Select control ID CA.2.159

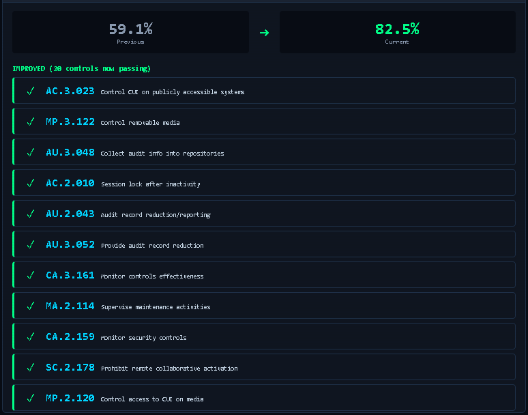pos(70,337)
